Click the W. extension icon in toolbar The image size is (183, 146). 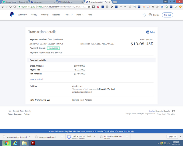point(126,7)
